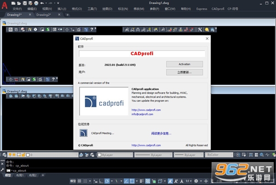Image resolution: width=276 pixels, height=185 pixels.
Task: Open the 1:1 annotation scale dropdown
Action: coord(189,181)
